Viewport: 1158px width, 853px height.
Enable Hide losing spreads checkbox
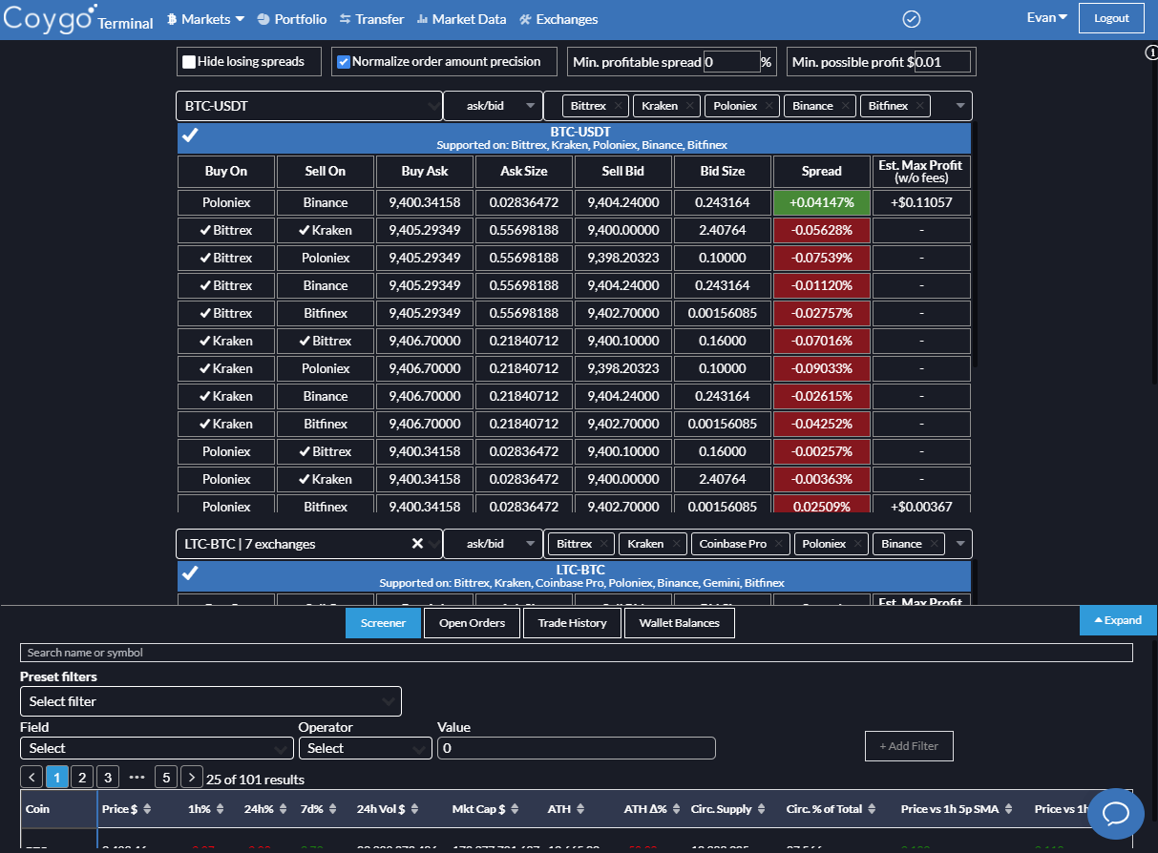189,61
